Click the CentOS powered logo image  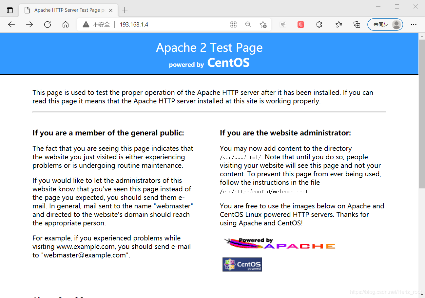(242, 265)
